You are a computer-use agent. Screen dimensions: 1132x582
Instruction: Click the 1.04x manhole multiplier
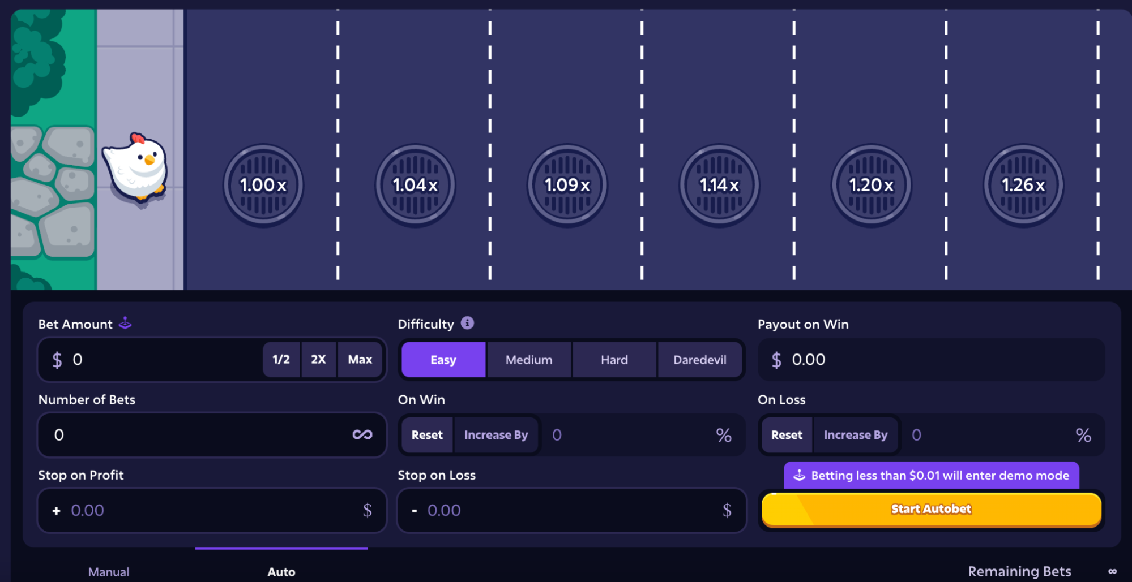[415, 185]
